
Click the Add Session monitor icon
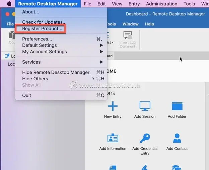coord(145,106)
